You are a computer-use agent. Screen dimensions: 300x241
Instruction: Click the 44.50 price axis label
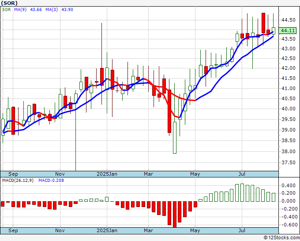289,20
